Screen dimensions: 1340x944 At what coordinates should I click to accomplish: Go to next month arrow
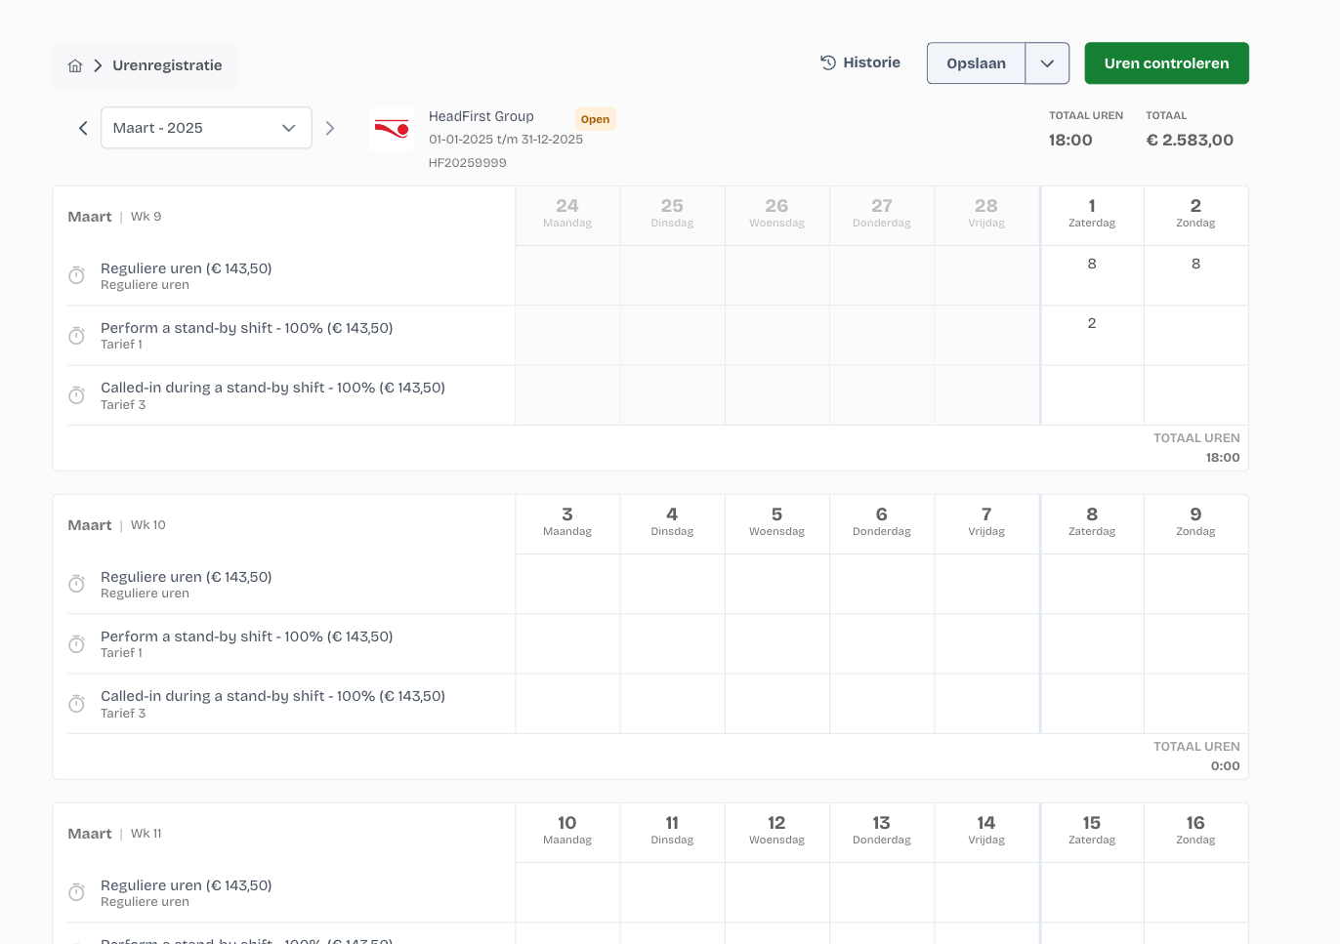click(330, 128)
